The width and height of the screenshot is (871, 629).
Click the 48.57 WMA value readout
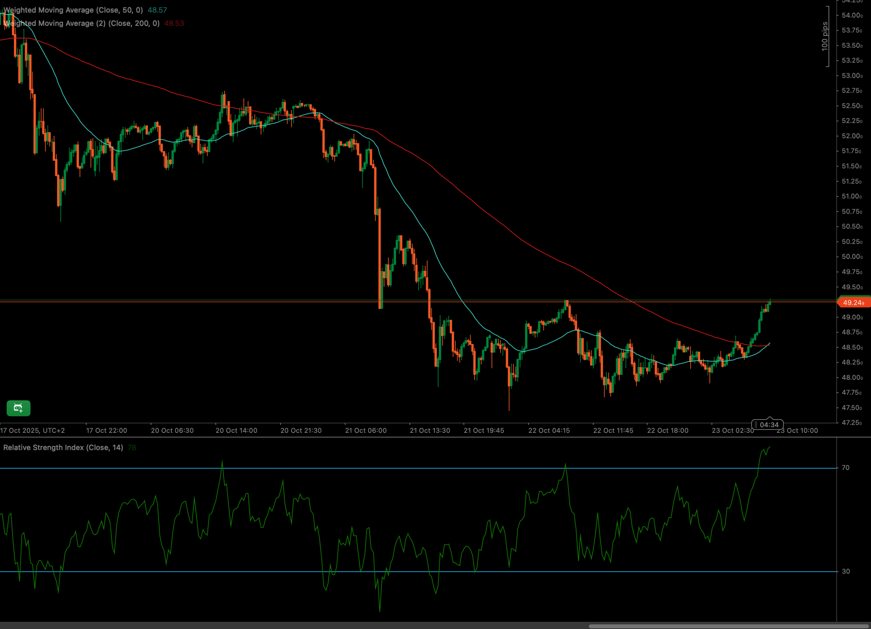pyautogui.click(x=157, y=10)
